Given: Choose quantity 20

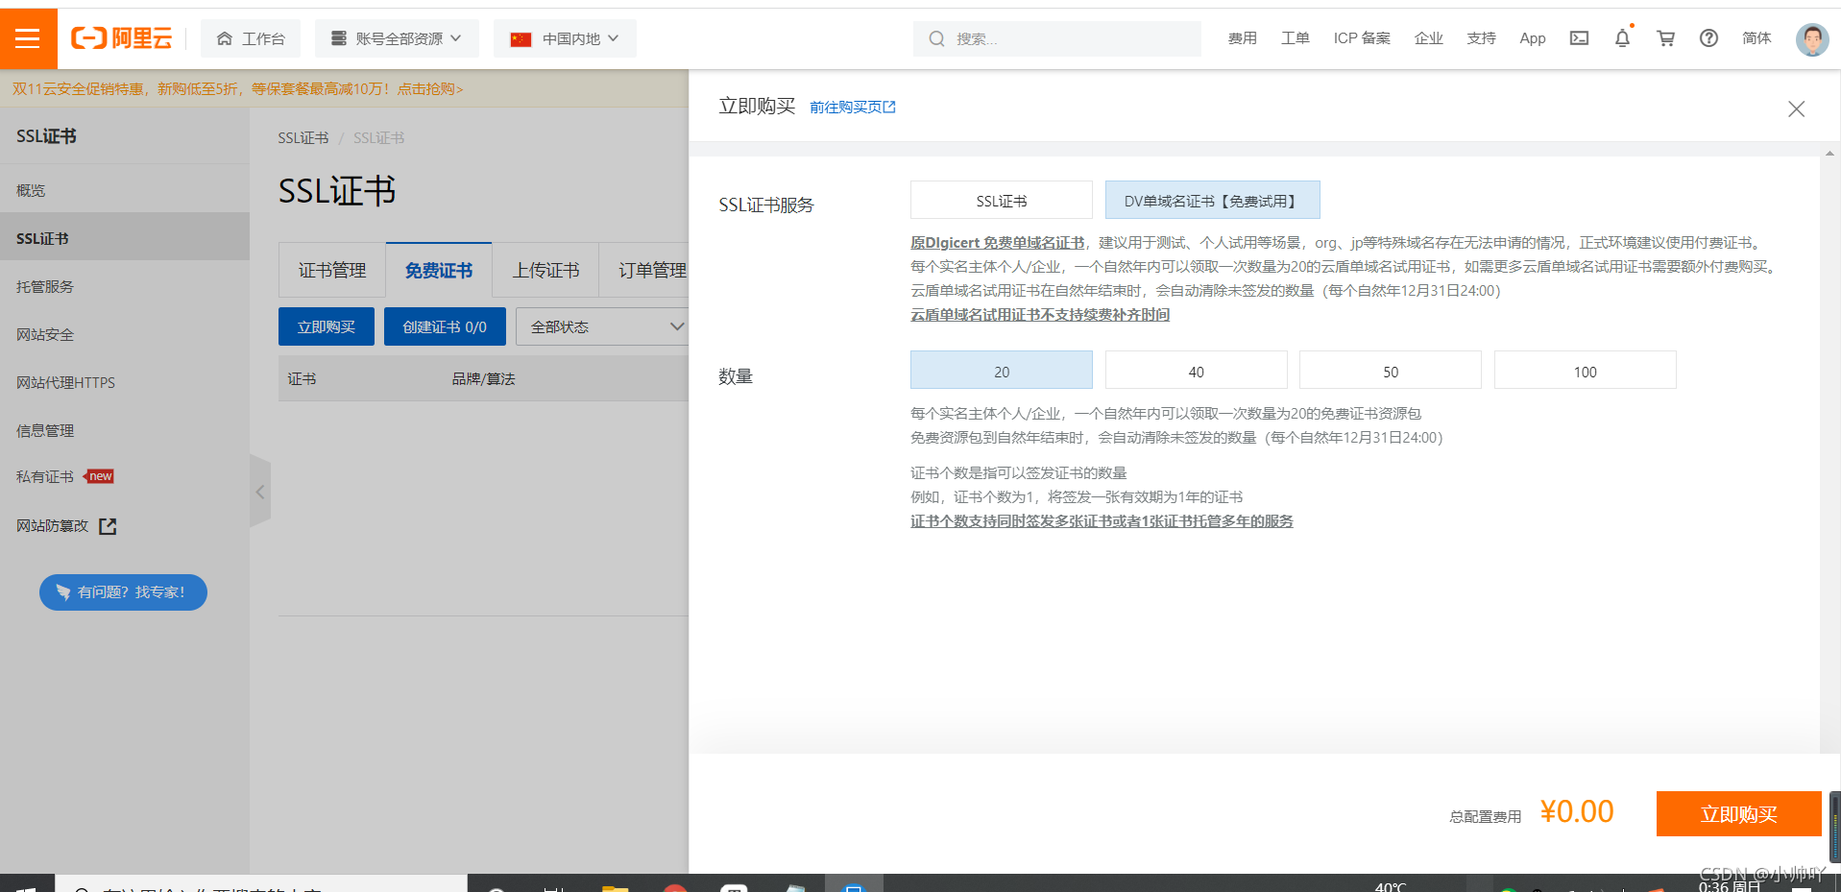Looking at the screenshot, I should (x=1001, y=370).
